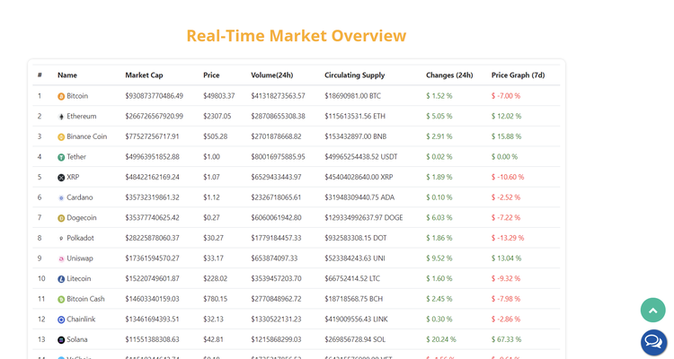Click the Cardano coin icon
This screenshot has height=359, width=674.
[x=61, y=198]
